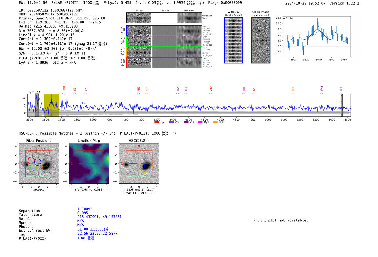
Task: Click the NV emission line marker
Action: pyautogui.click(x=64, y=88)
